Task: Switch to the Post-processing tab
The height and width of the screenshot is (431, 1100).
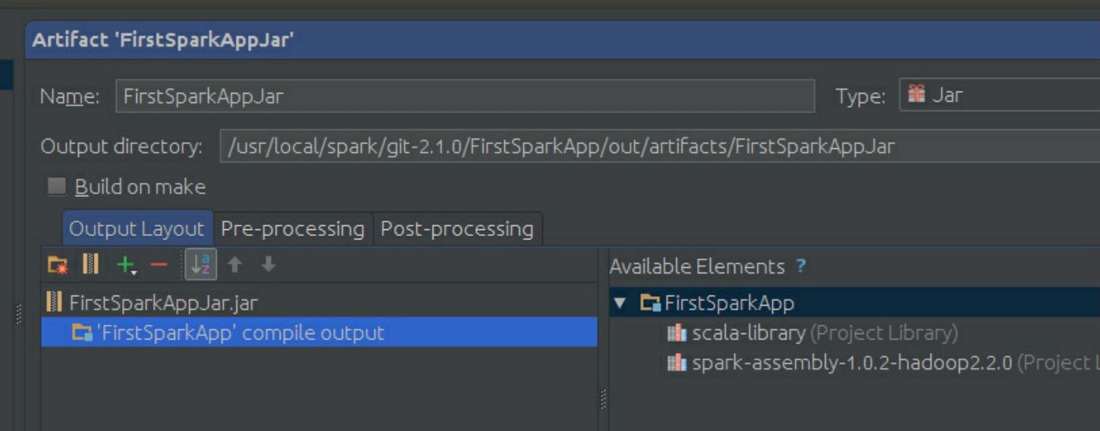Action: coord(457,229)
